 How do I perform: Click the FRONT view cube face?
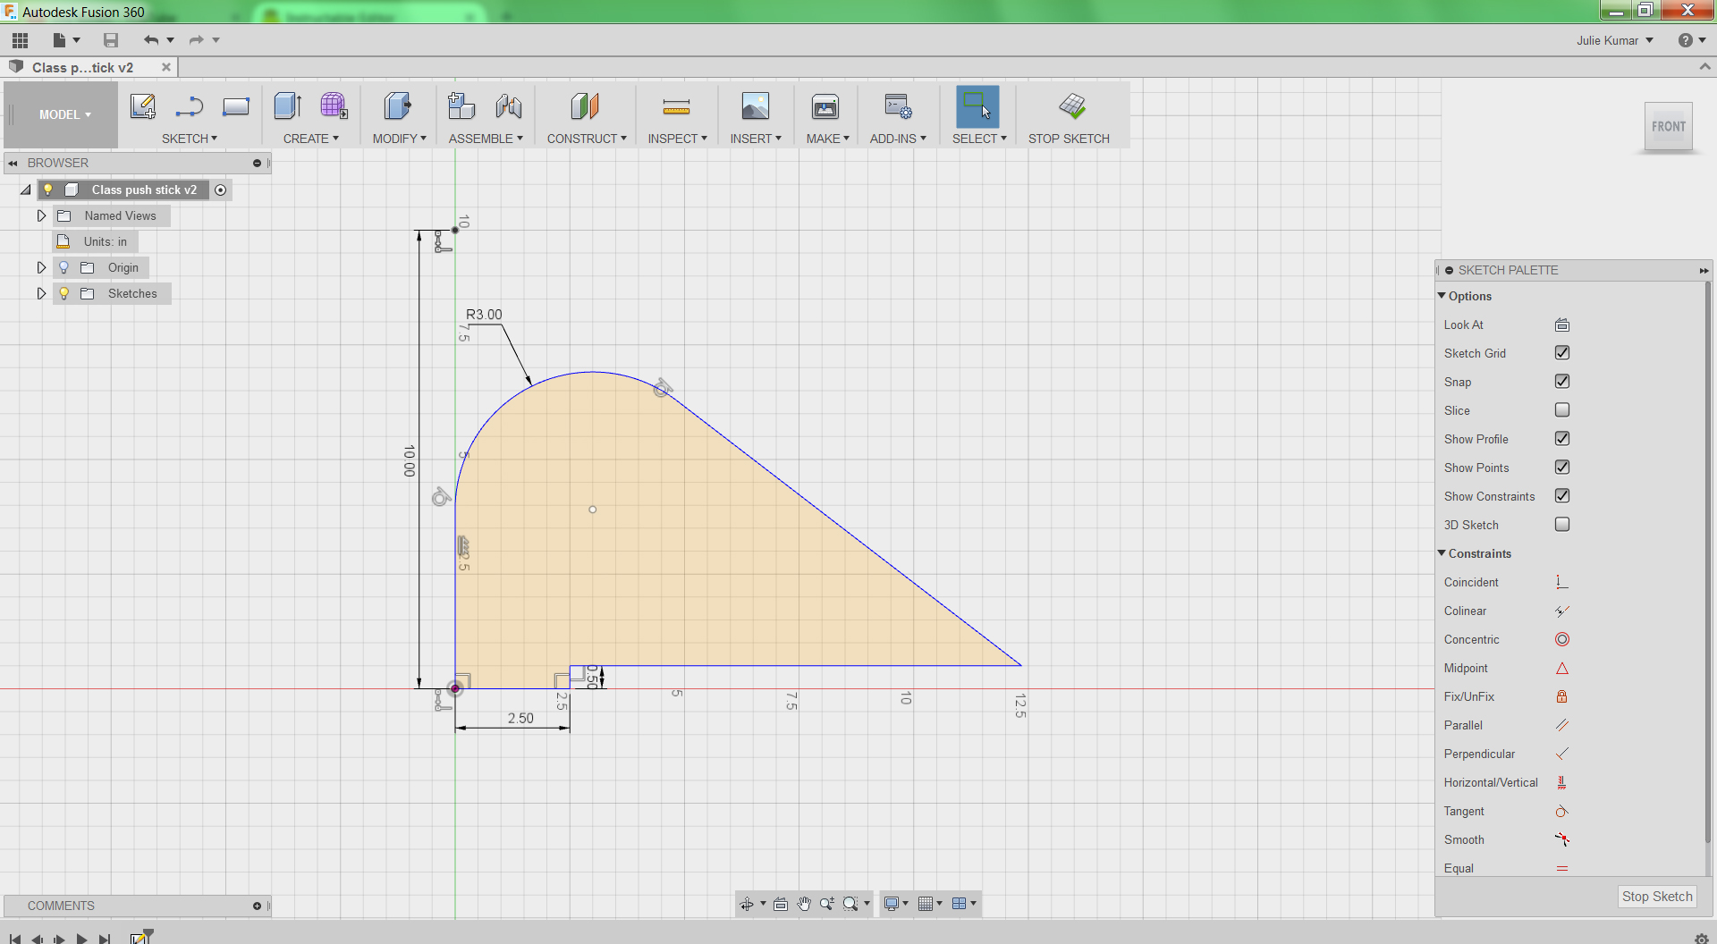pos(1669,127)
